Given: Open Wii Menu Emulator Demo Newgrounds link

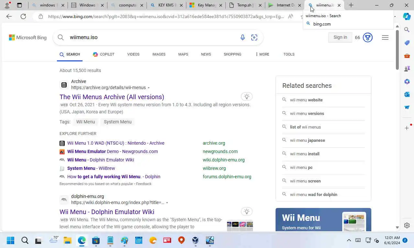Looking at the screenshot, I should pos(113,151).
